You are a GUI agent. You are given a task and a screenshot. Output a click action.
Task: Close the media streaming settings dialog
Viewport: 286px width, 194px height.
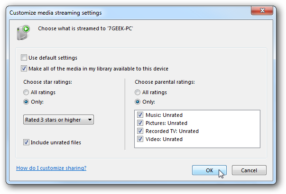pos(262,10)
